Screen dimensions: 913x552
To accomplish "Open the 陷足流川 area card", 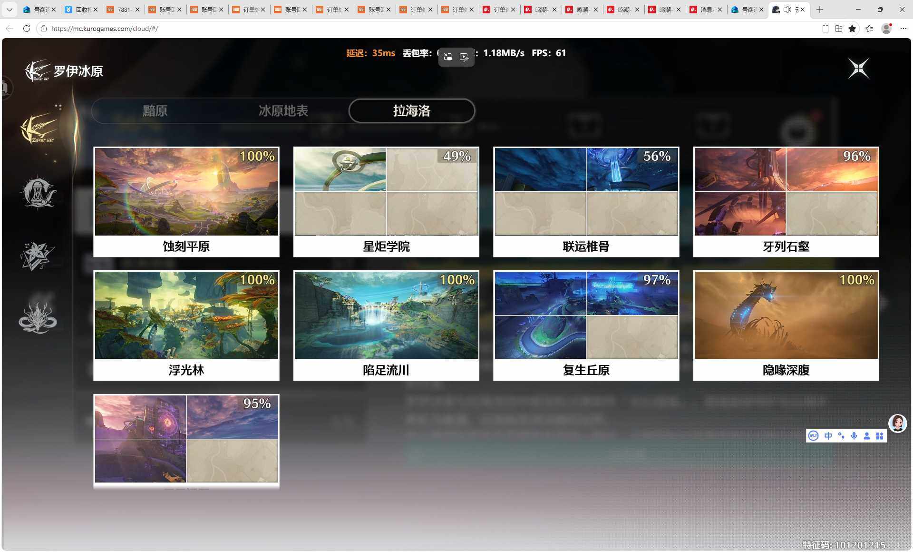I will point(386,325).
